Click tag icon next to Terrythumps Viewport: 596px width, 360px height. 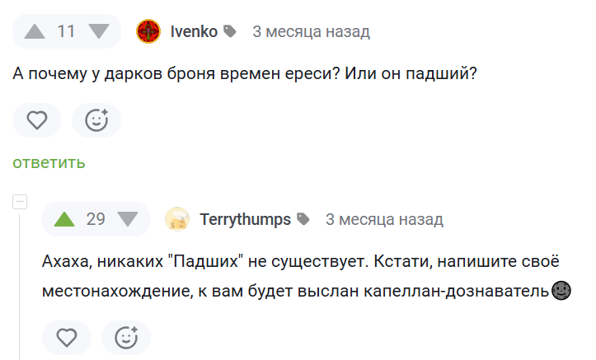(x=303, y=219)
